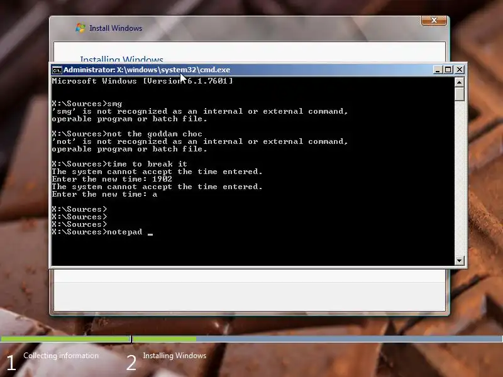Minimize the cmd.exe window
The image size is (503, 377).
pyautogui.click(x=438, y=70)
